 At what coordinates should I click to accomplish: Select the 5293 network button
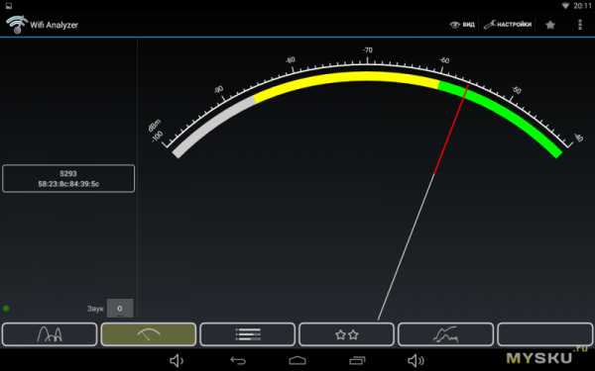tap(68, 179)
